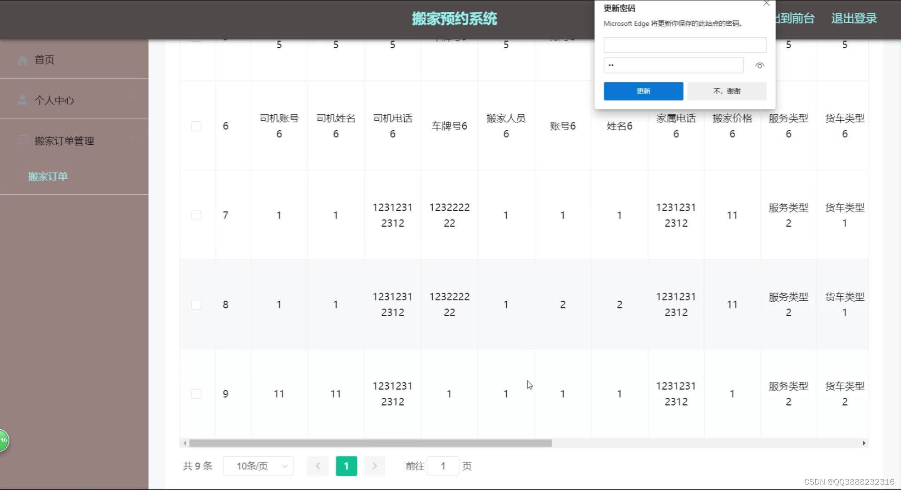Check the checkbox for row 9
This screenshot has width=901, height=490.
(x=196, y=394)
